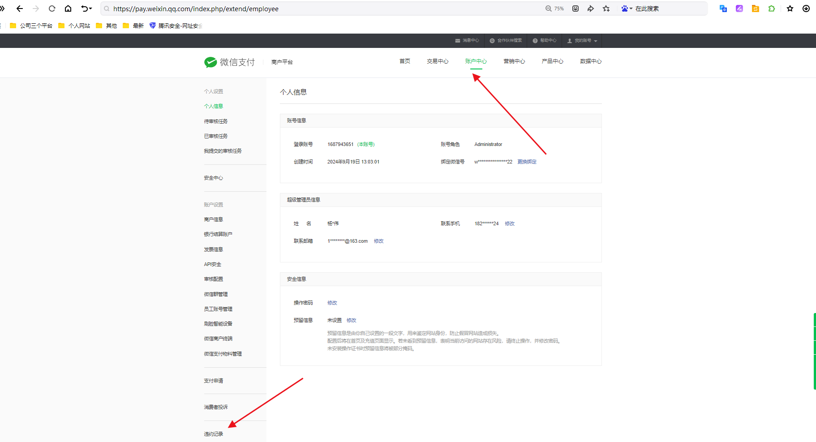
Task: Bookmark this page with the star-plus icon
Action: tap(606, 9)
